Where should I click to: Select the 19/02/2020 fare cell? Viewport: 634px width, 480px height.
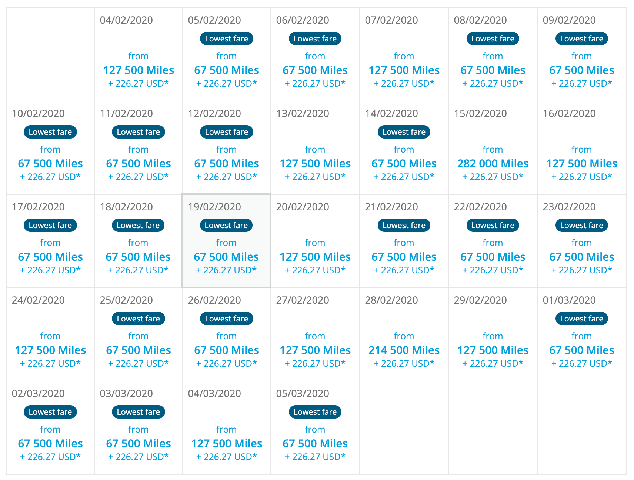(226, 241)
